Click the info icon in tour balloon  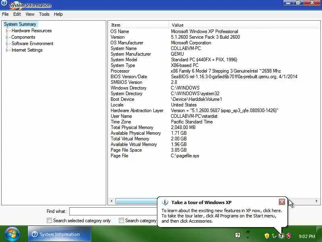point(165,202)
